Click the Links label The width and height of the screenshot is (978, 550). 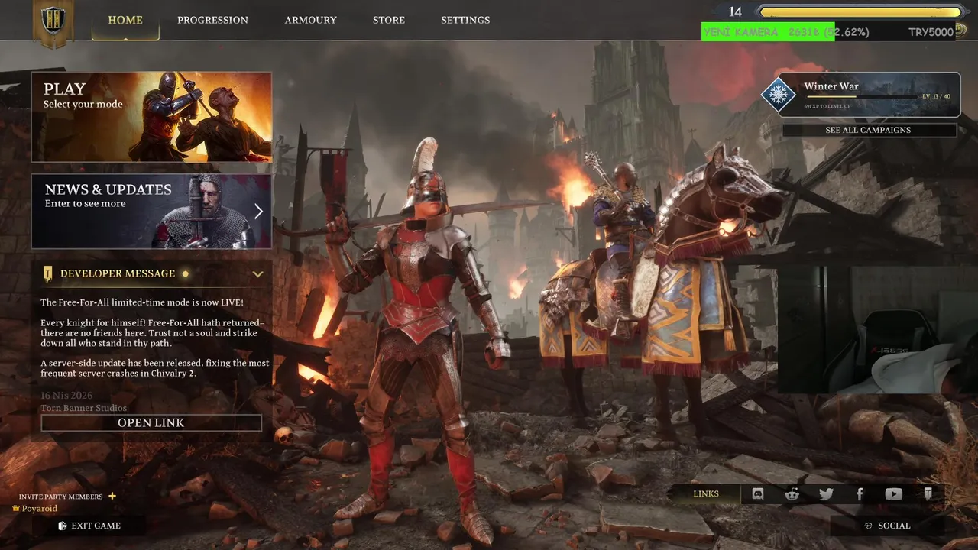[706, 494]
